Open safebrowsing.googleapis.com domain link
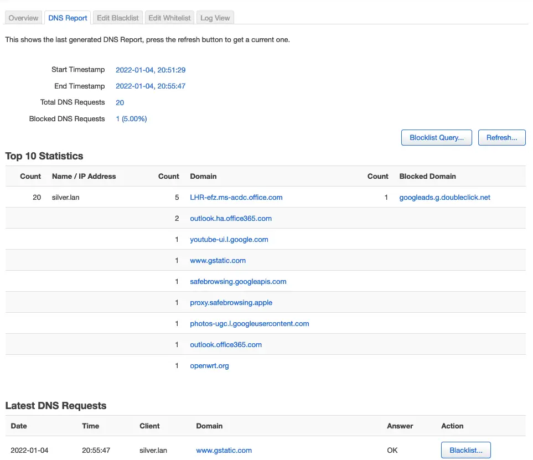The width and height of the screenshot is (533, 460). (238, 282)
